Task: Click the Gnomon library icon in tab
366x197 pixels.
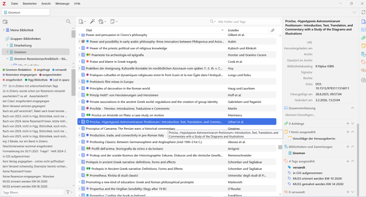Action: coord(5,12)
